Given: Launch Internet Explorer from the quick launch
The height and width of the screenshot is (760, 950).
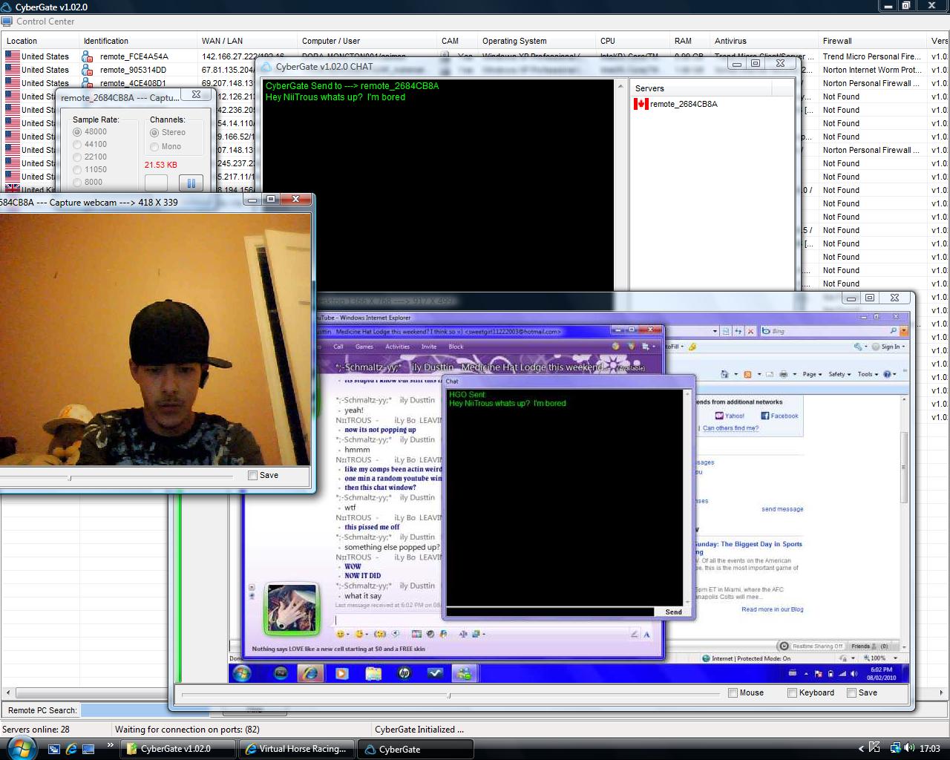Looking at the screenshot, I should click(x=71, y=749).
